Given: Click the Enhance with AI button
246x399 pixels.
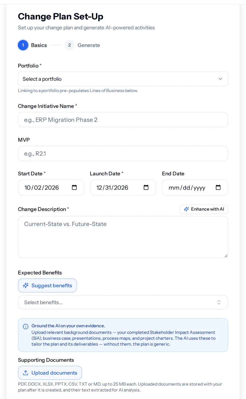Looking at the screenshot, I should coord(204,209).
